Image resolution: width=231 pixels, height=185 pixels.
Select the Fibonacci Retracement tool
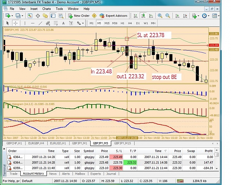tap(56, 23)
